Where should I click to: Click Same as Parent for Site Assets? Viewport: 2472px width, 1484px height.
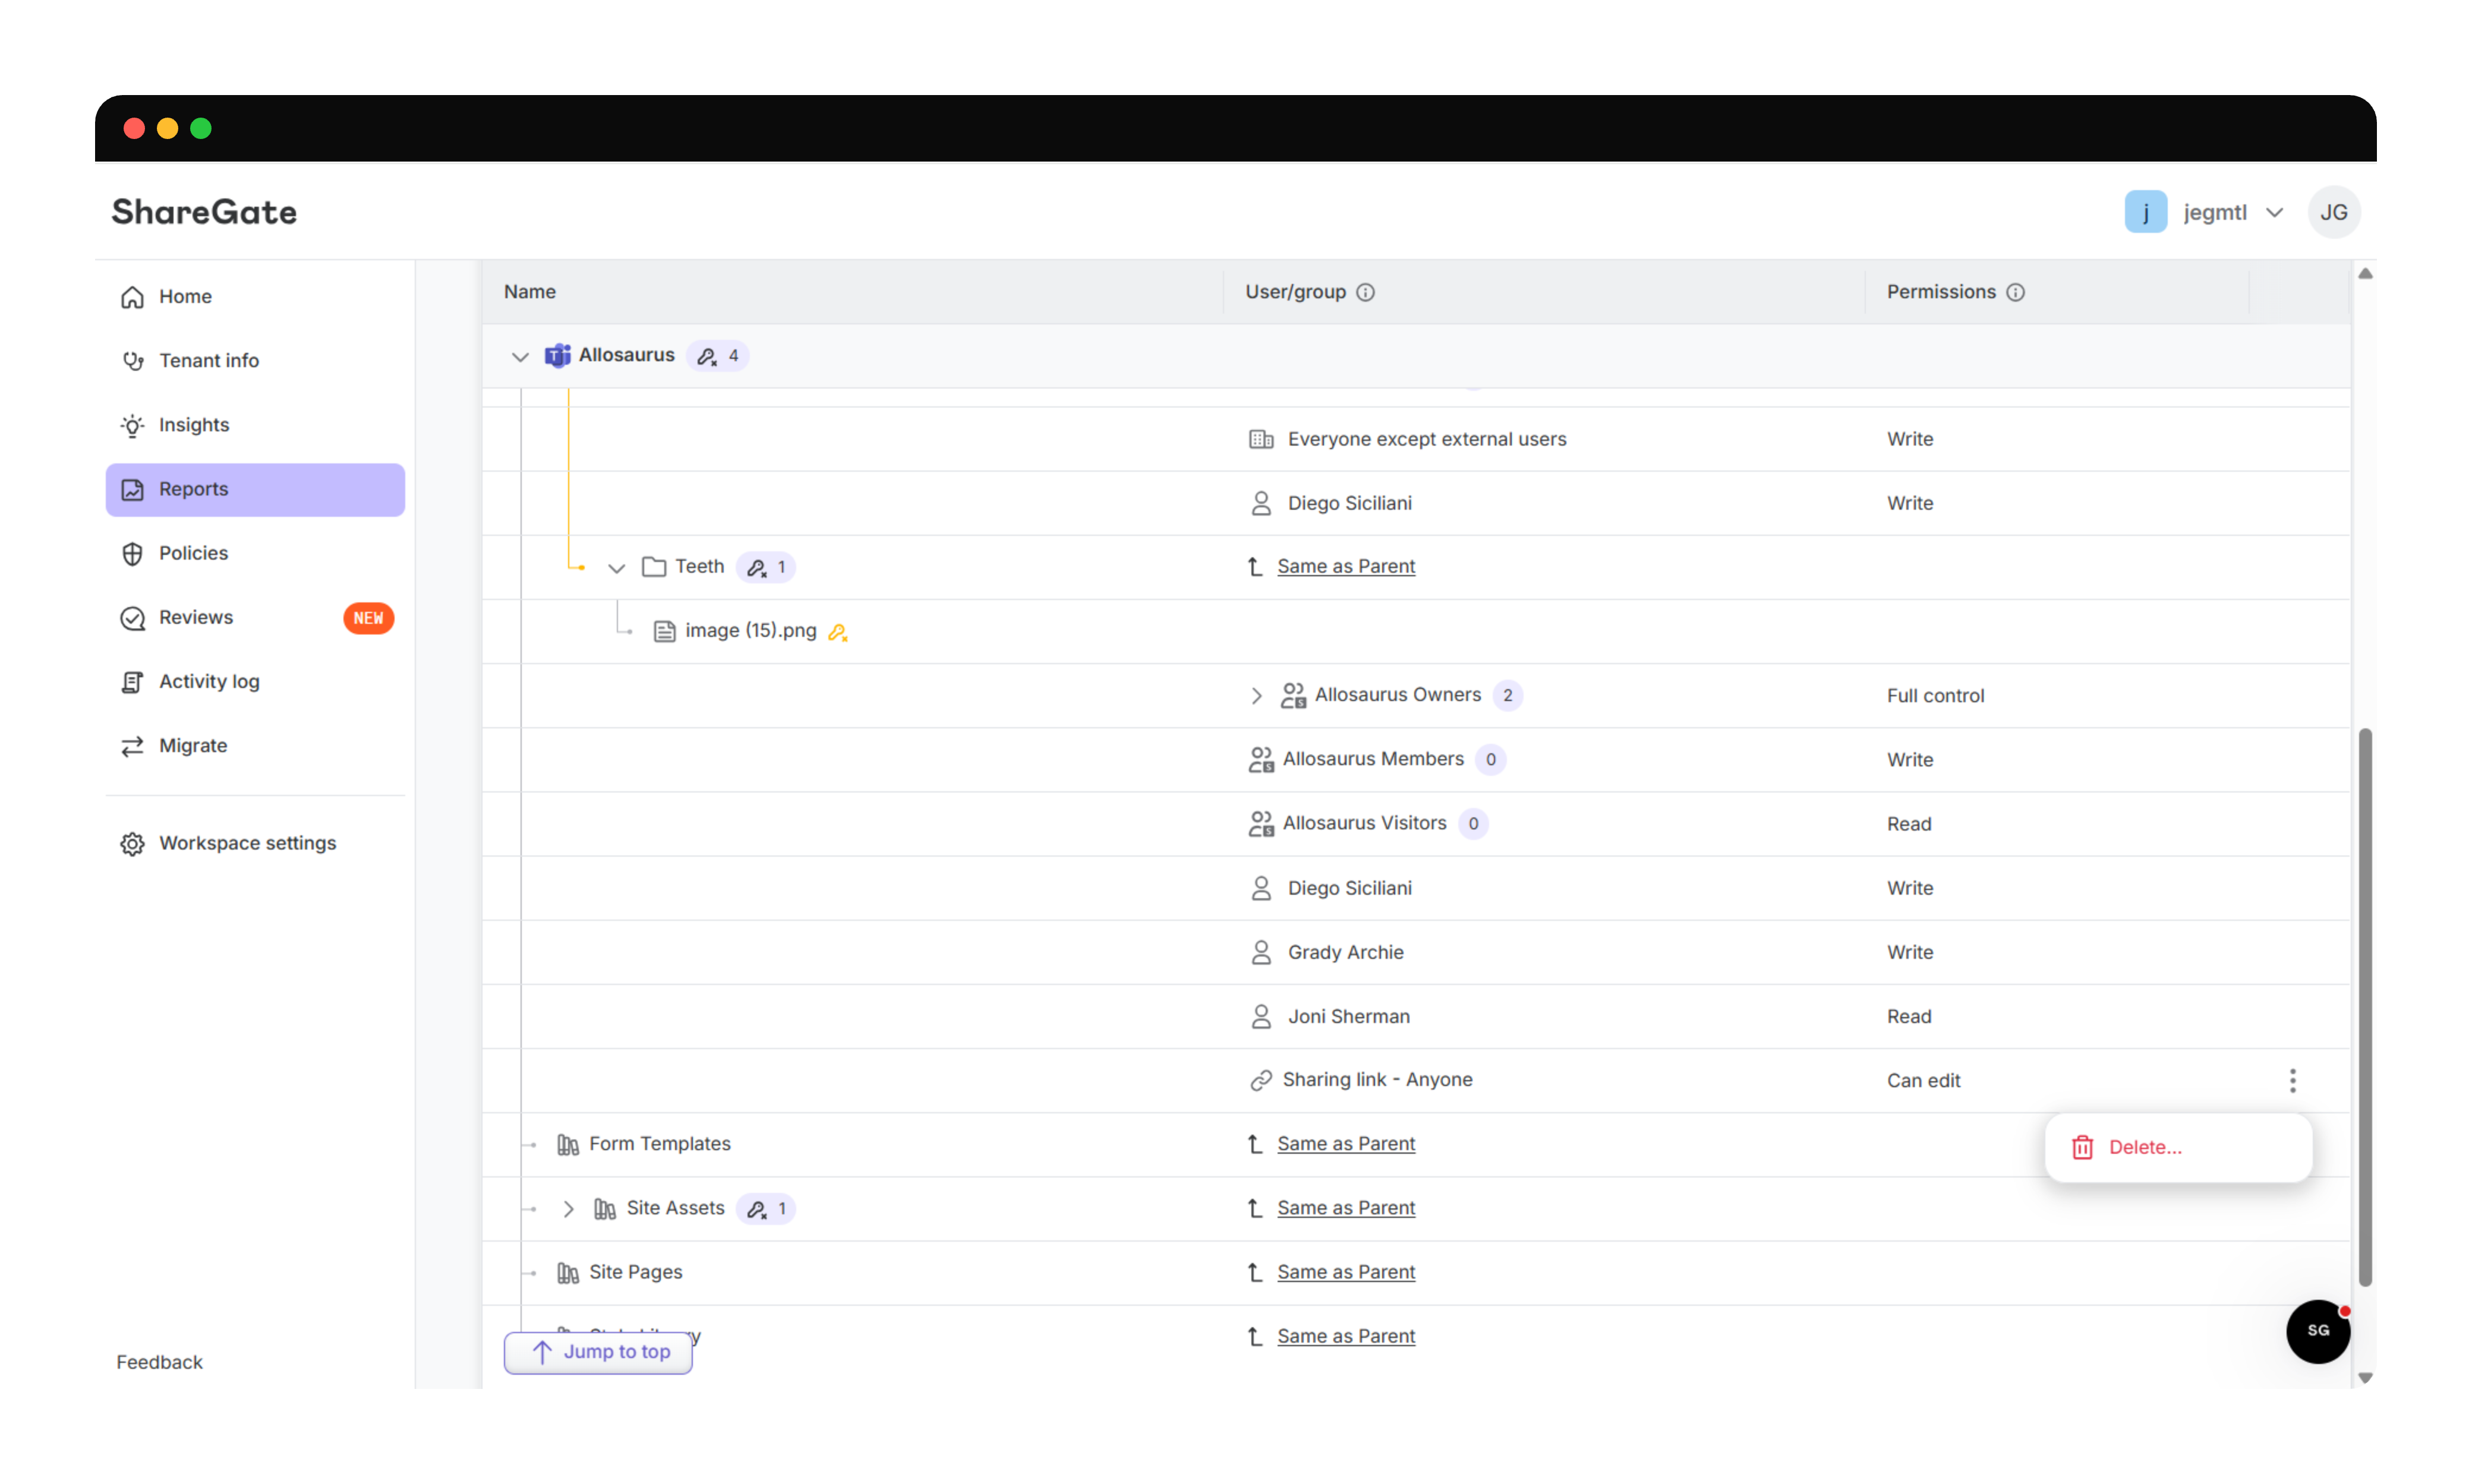(1346, 1208)
